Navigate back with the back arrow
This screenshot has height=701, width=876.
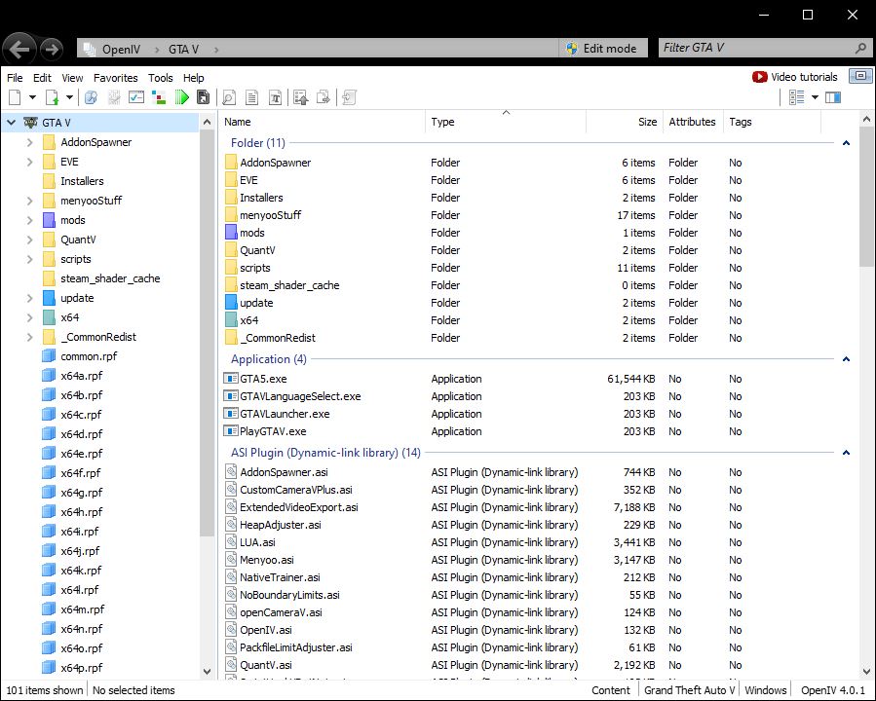(x=19, y=50)
